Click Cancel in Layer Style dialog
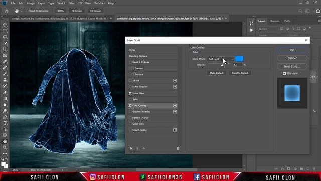The image size is (321, 181). point(292,58)
